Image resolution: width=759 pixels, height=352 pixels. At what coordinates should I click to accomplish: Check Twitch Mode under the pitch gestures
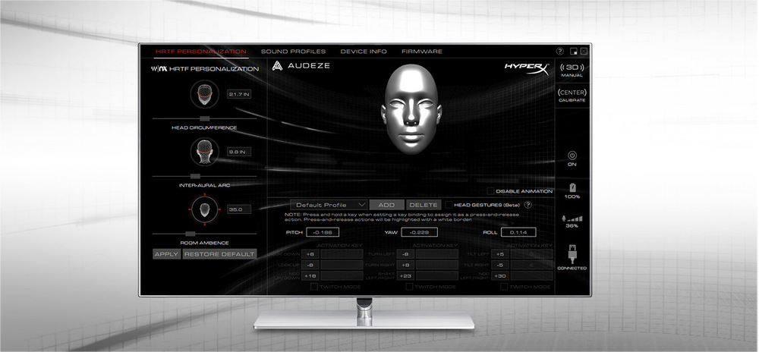pos(313,287)
